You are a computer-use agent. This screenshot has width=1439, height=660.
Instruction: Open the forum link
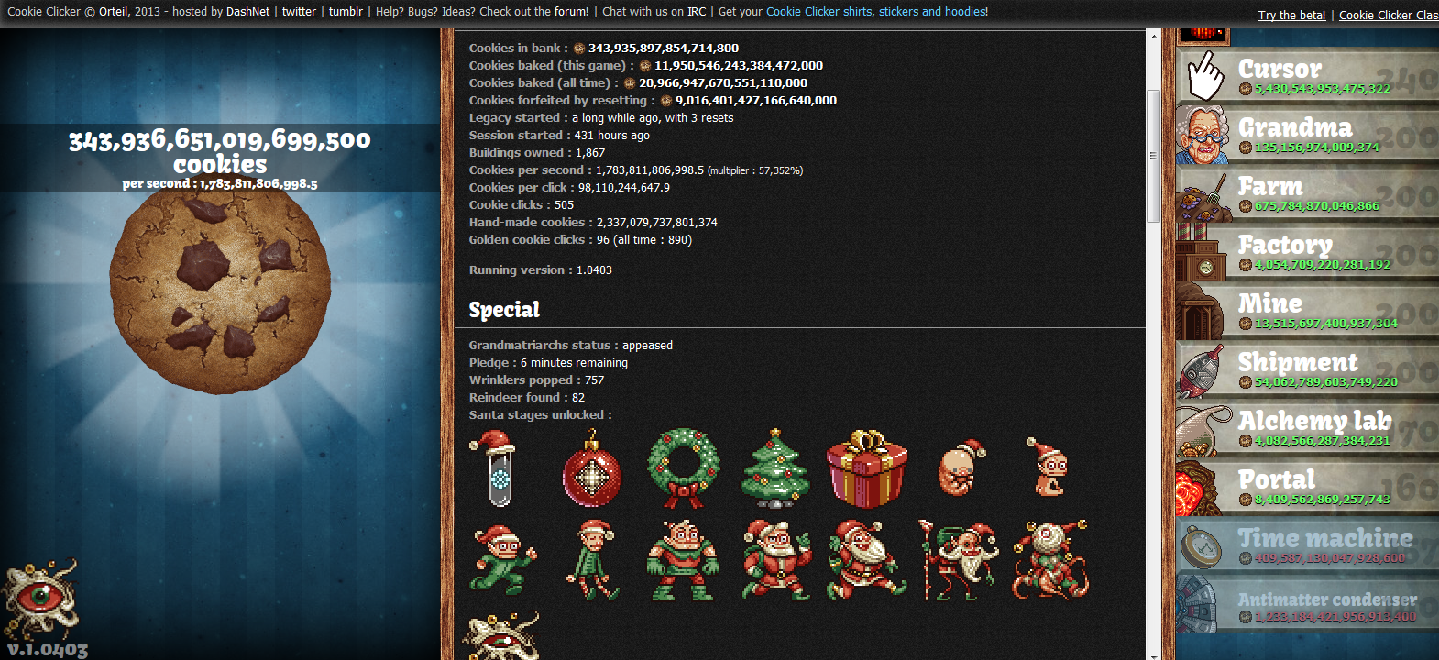tap(570, 12)
